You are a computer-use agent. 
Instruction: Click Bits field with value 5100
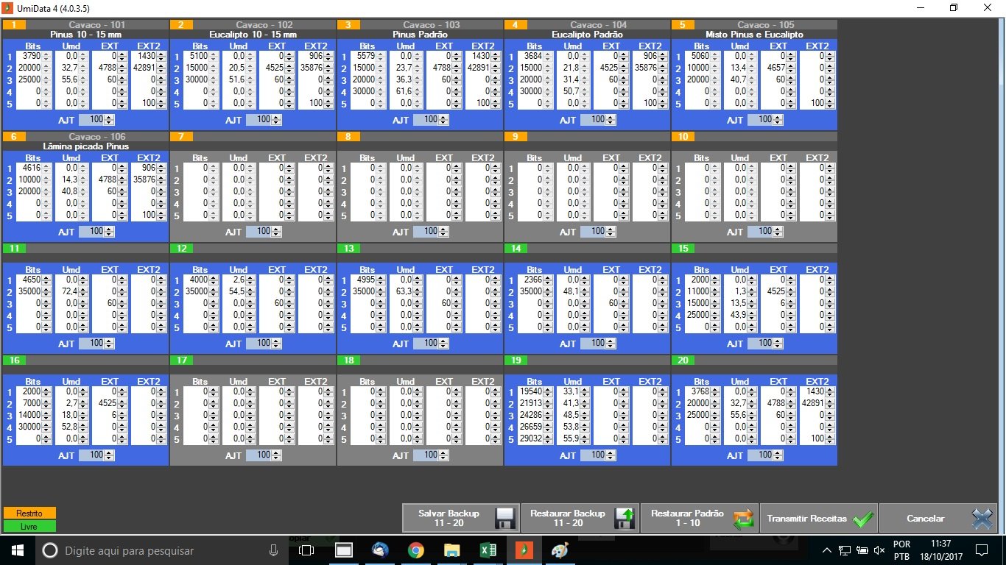pos(202,56)
